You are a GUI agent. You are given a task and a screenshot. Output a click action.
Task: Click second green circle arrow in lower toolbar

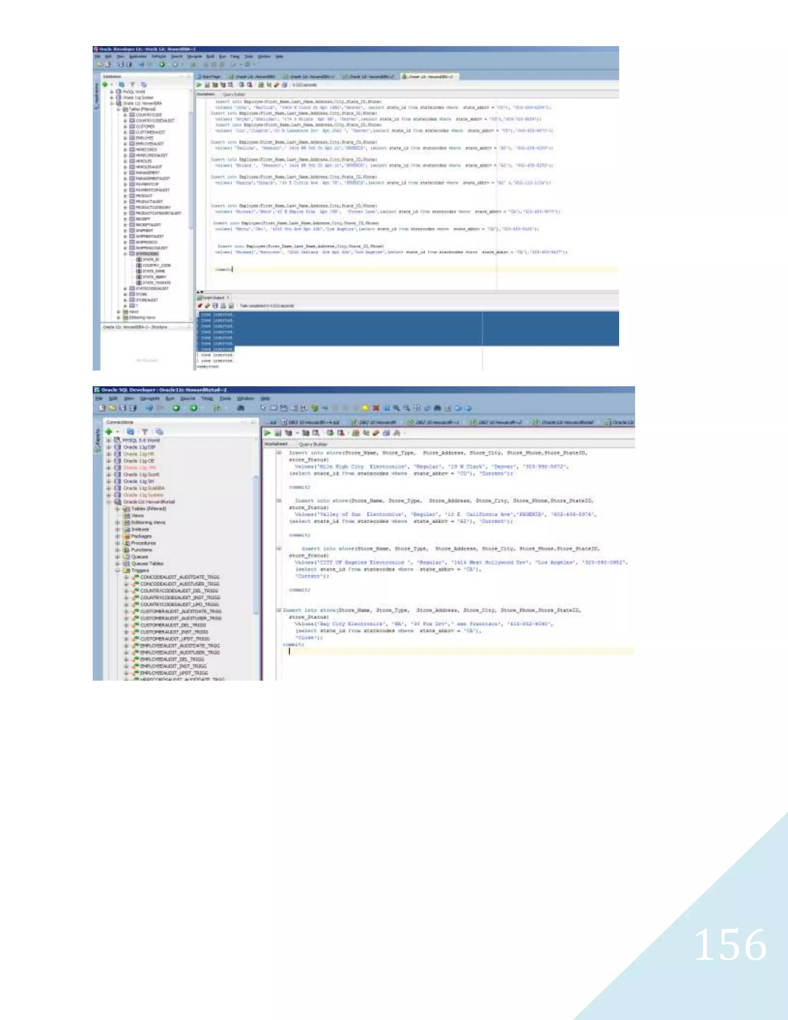click(x=193, y=408)
